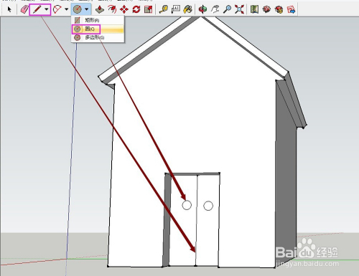Click the right circular door handle
This screenshot has width=359, height=276.
coord(208,206)
